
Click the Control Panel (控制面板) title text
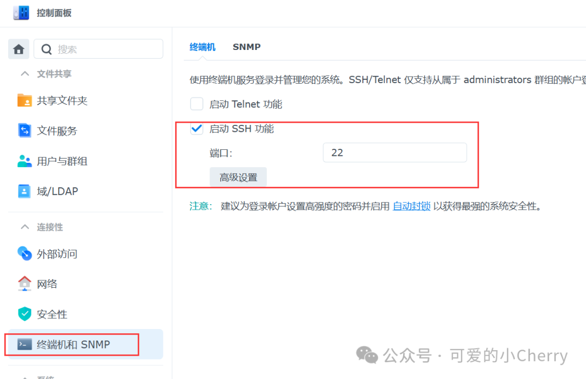(54, 13)
